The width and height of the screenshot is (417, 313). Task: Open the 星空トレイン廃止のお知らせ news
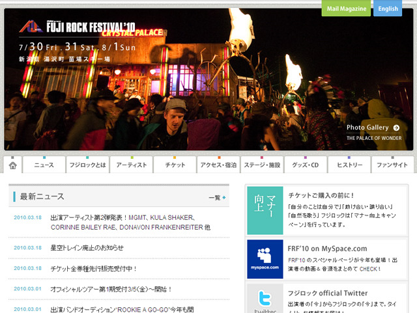[87, 248]
